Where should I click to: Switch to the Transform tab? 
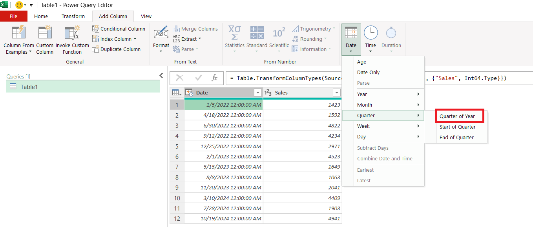[73, 16]
